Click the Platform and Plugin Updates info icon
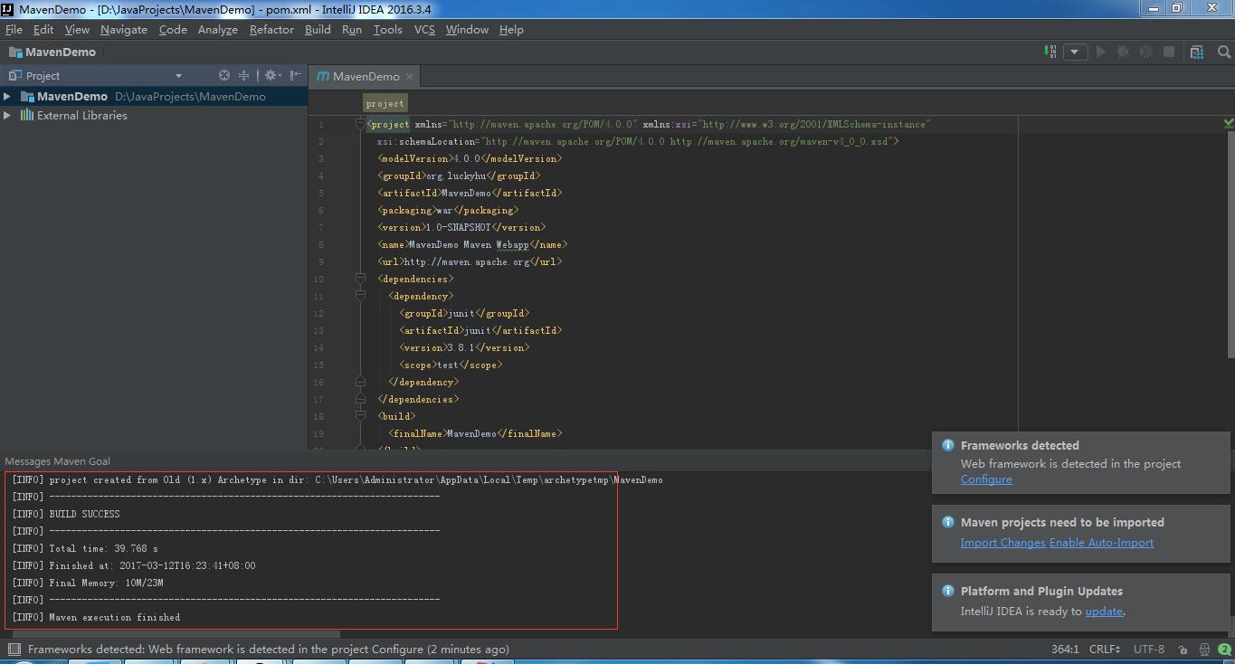The height and width of the screenshot is (664, 1235). [x=948, y=591]
